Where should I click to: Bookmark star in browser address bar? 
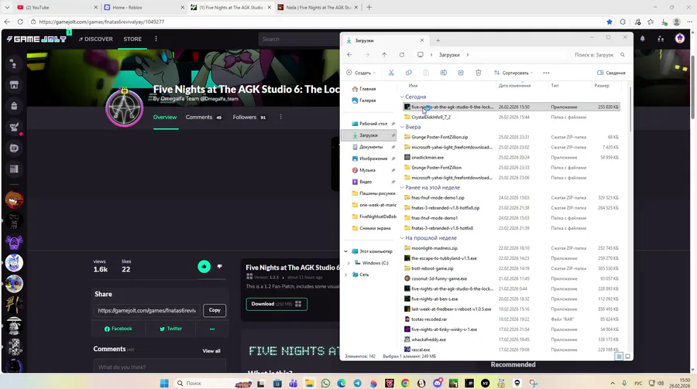(x=609, y=22)
